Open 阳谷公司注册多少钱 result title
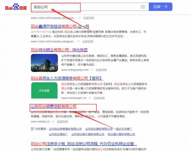Image resolution: width=191 pixels, height=151 pixels. pyautogui.click(x=85, y=143)
